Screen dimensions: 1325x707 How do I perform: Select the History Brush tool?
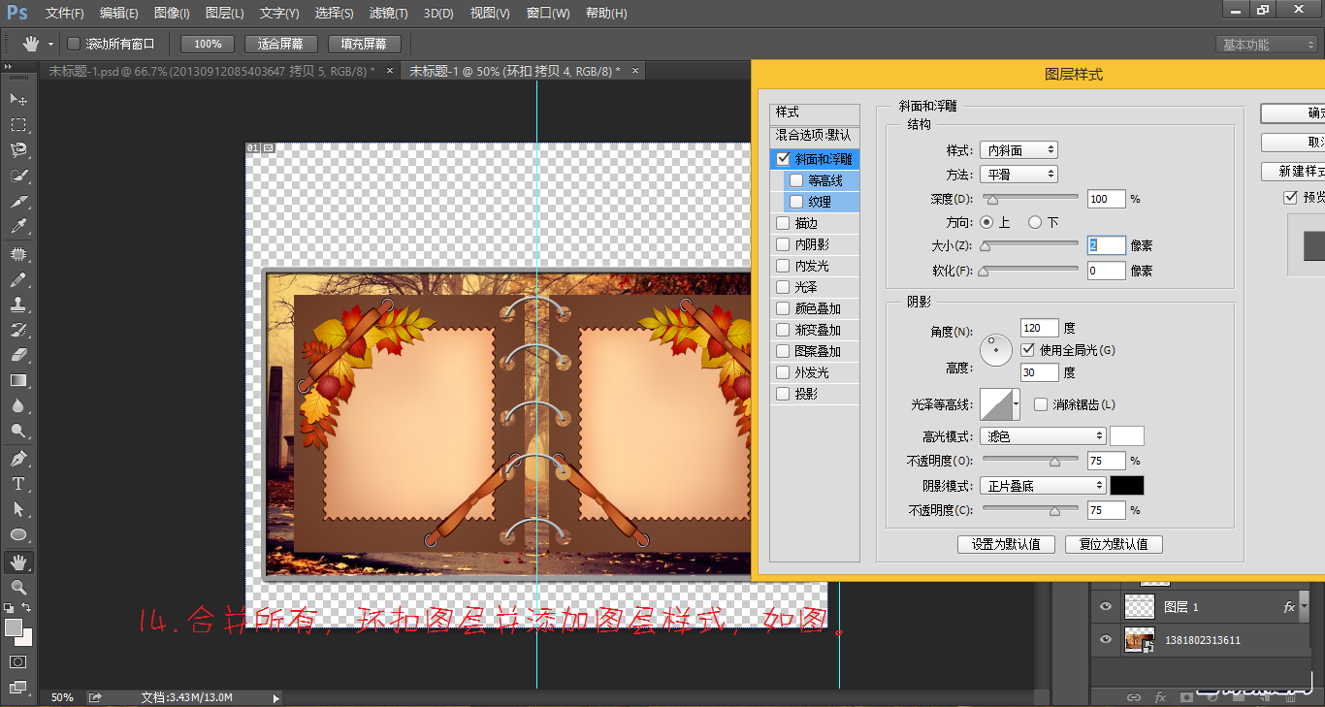(18, 330)
